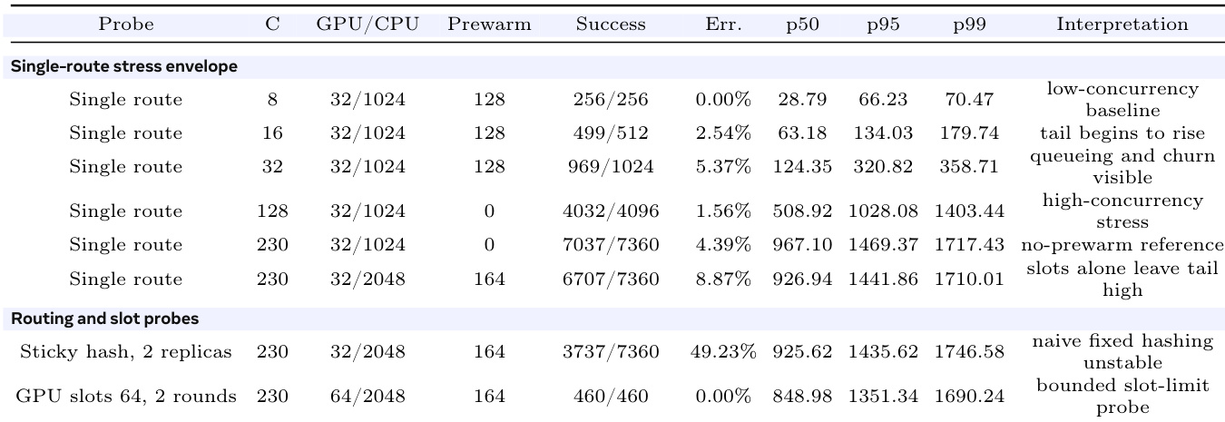Click the Single-route stress envelope section heading
This screenshot has width=1225, height=422.
[124, 66]
